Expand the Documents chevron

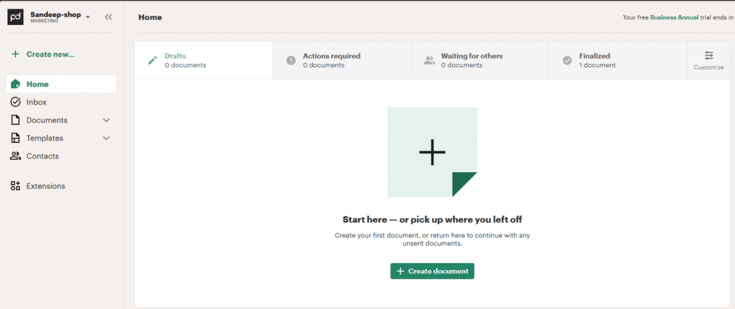(x=106, y=120)
